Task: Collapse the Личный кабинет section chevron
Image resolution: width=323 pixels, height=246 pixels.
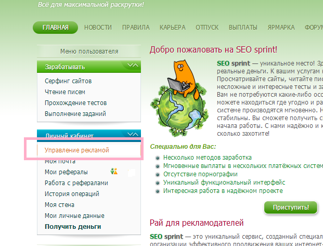Action: tap(132, 134)
